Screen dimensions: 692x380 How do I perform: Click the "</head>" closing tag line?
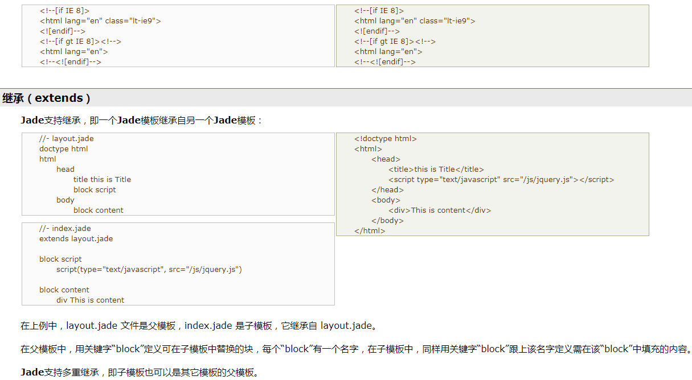click(387, 189)
